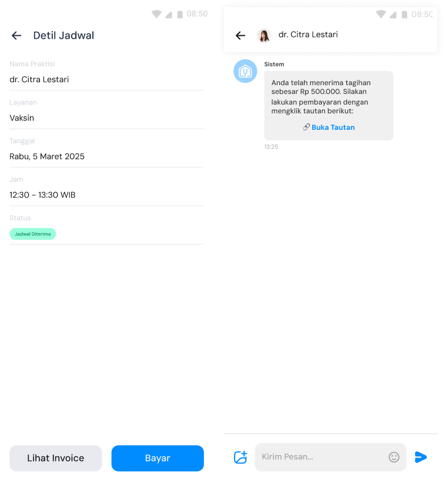
Task: Tap dr. Citra Lestari name in chat header
Action: tap(308, 35)
